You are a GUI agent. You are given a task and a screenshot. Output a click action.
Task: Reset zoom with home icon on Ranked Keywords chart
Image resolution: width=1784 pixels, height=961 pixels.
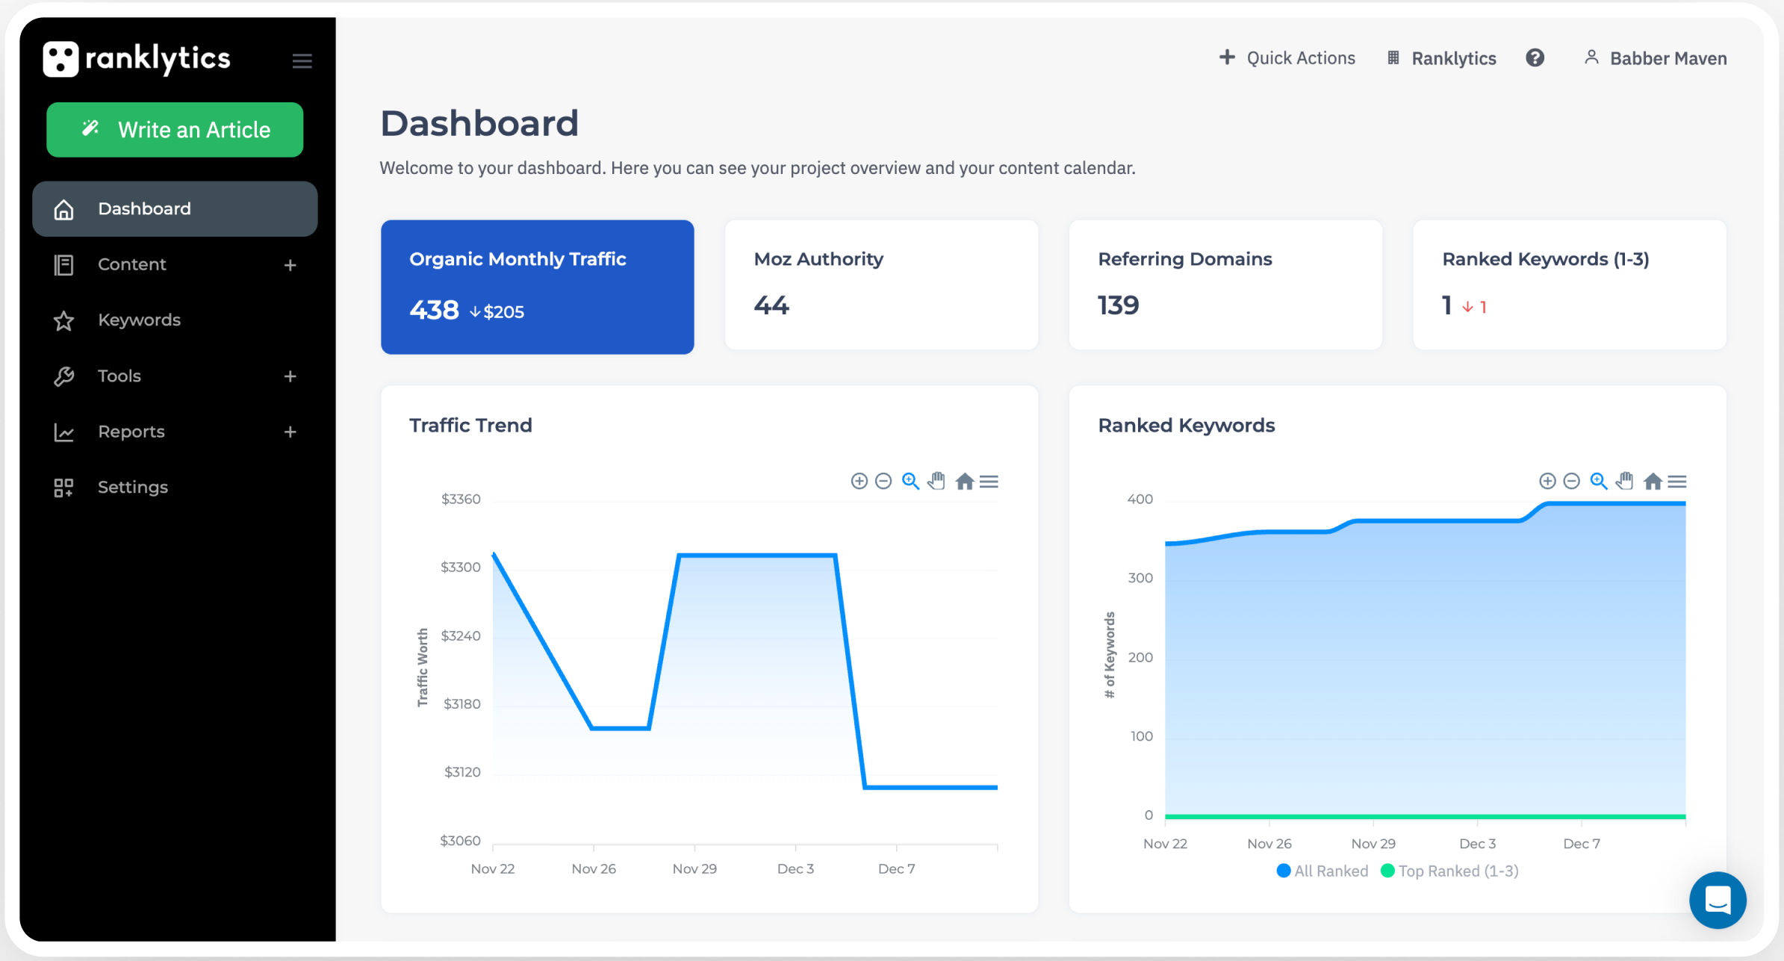1653,481
